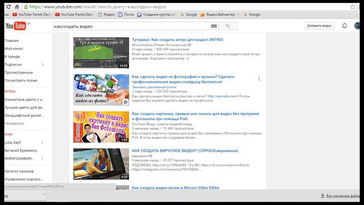This screenshot has height=205, width=364.
Task: Open title 'Как сделать видео из фотографий и музыки'
Action: tap(183, 79)
